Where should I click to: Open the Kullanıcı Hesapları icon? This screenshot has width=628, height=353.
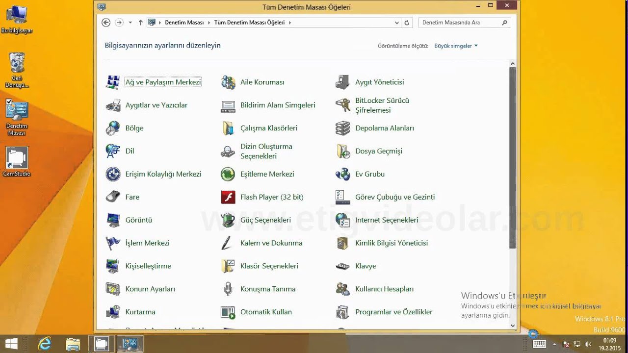coord(342,289)
